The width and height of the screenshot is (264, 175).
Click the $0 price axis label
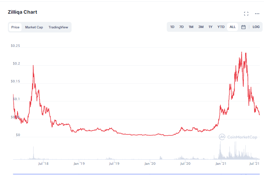coord(18,135)
